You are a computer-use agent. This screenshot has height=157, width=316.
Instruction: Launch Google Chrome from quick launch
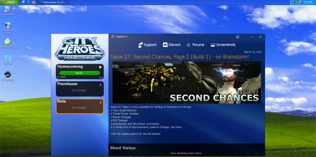click(33, 2)
